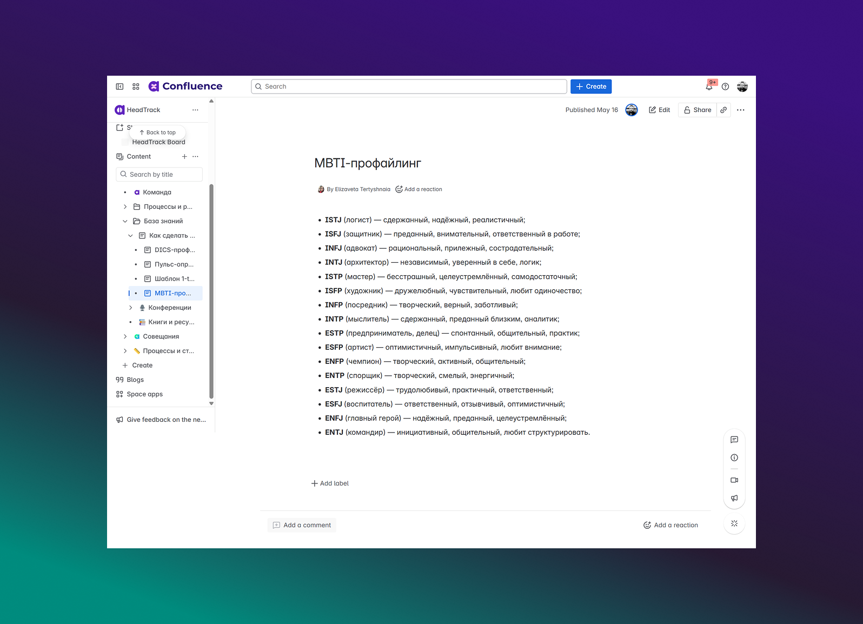The width and height of the screenshot is (863, 624).
Task: Click Add a comment
Action: (x=302, y=525)
